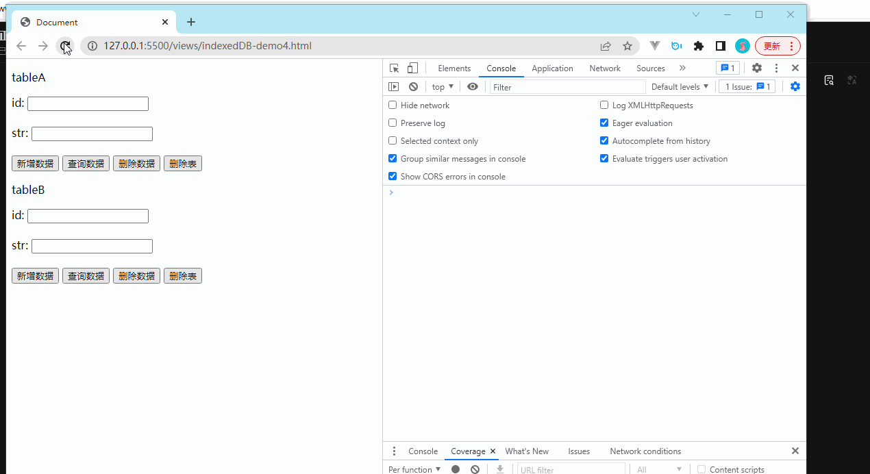Viewport: 870px width, 474px height.
Task: Reload the page with the refresh icon
Action: click(x=64, y=46)
